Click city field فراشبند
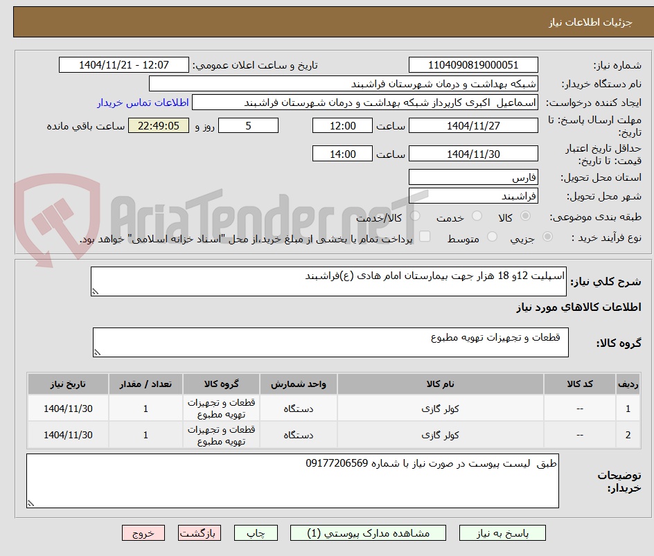654x556 pixels. (473, 196)
